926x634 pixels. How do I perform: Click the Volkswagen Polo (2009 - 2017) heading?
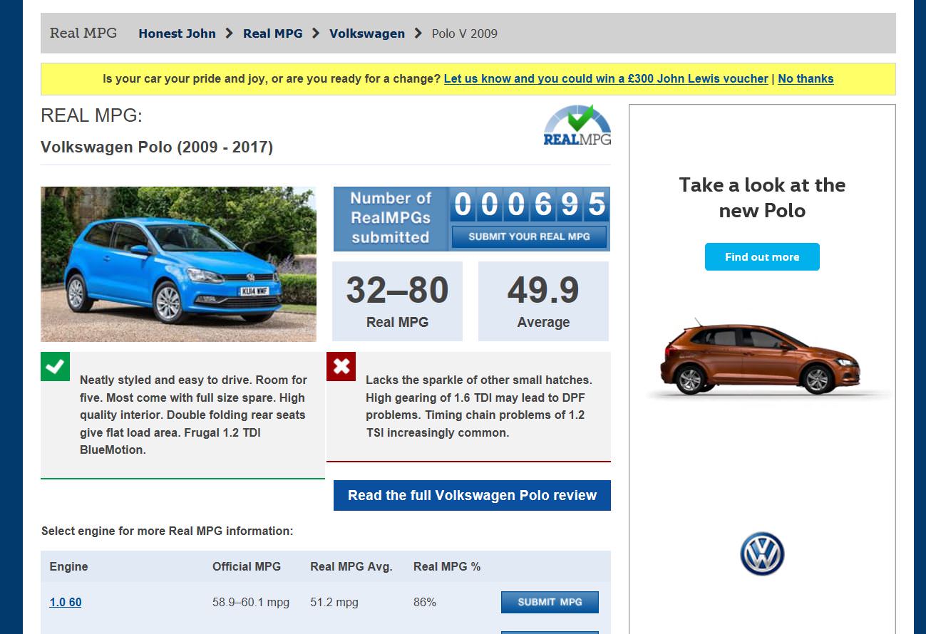(157, 147)
